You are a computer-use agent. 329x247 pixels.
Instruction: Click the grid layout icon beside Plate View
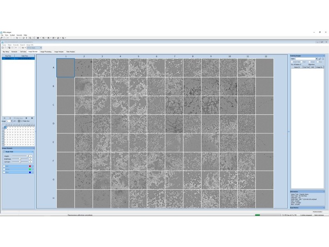point(19,121)
